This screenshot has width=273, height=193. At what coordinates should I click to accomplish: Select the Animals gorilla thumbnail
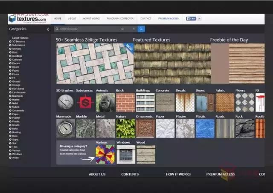pyautogui.click(x=105, y=103)
